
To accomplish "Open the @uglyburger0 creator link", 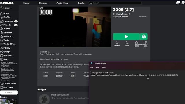I will click(123, 14).
